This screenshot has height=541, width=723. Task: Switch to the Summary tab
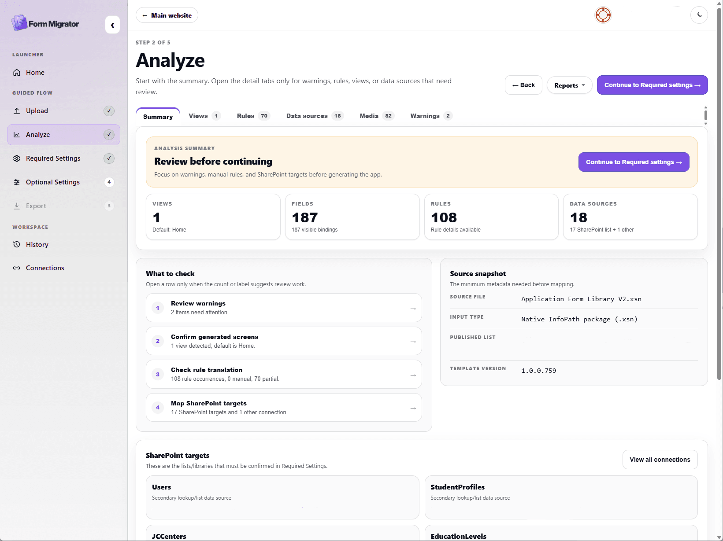(x=158, y=117)
